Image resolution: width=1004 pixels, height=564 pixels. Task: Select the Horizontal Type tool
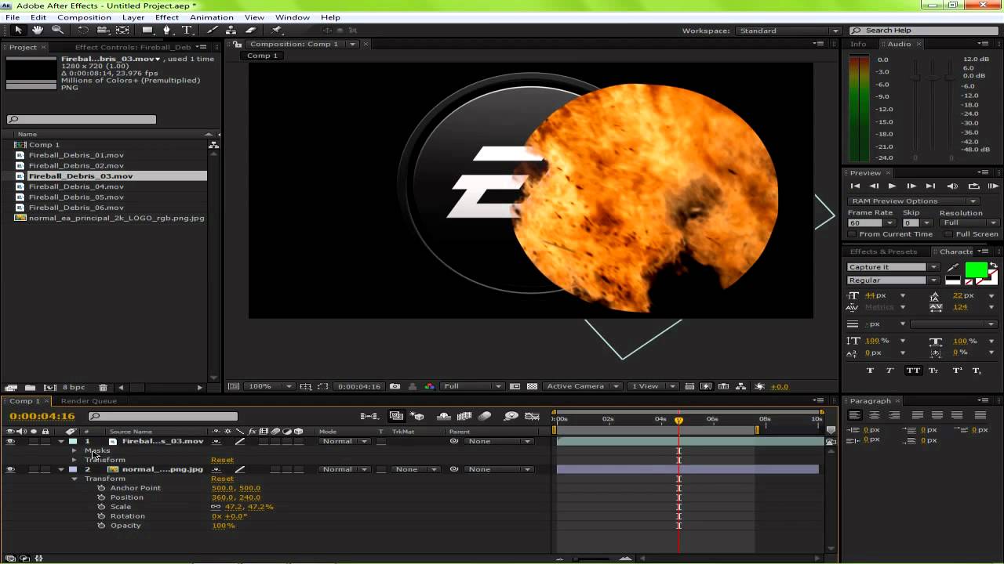(x=187, y=30)
